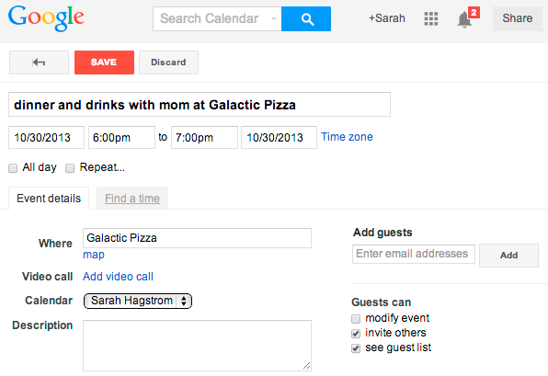548x376 pixels.
Task: Click the back arrow button
Action: 39,63
